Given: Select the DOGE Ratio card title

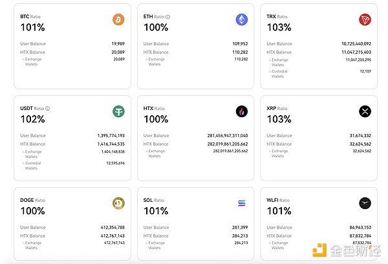Looking at the screenshot, I should point(32,200).
